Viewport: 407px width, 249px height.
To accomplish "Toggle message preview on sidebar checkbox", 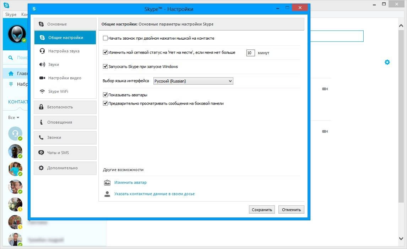I will point(105,103).
